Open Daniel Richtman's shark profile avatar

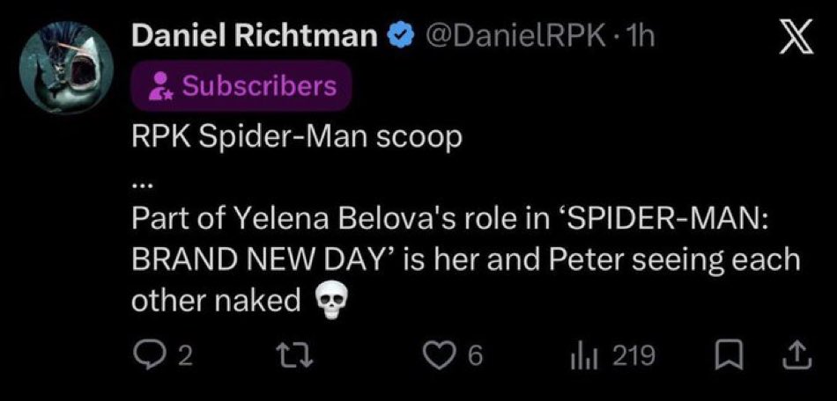[66, 68]
